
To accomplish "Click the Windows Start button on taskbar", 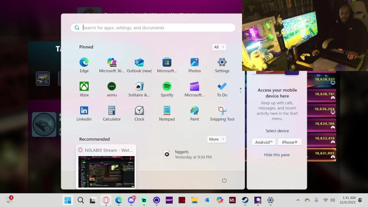I will pos(68,200).
